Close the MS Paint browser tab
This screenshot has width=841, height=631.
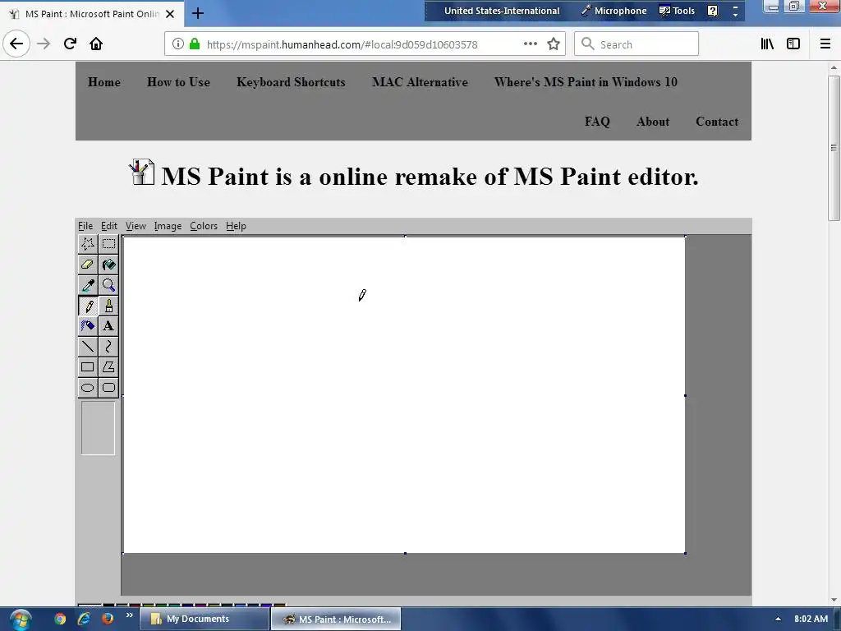click(170, 14)
